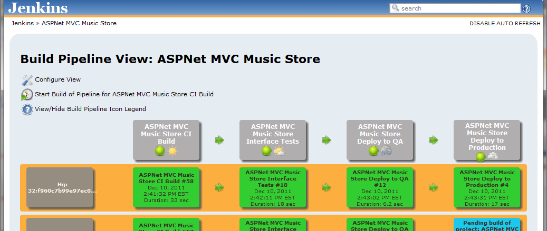Open Music Store Interface Tests project header
Image resolution: width=547 pixels, height=231 pixels.
click(x=273, y=134)
